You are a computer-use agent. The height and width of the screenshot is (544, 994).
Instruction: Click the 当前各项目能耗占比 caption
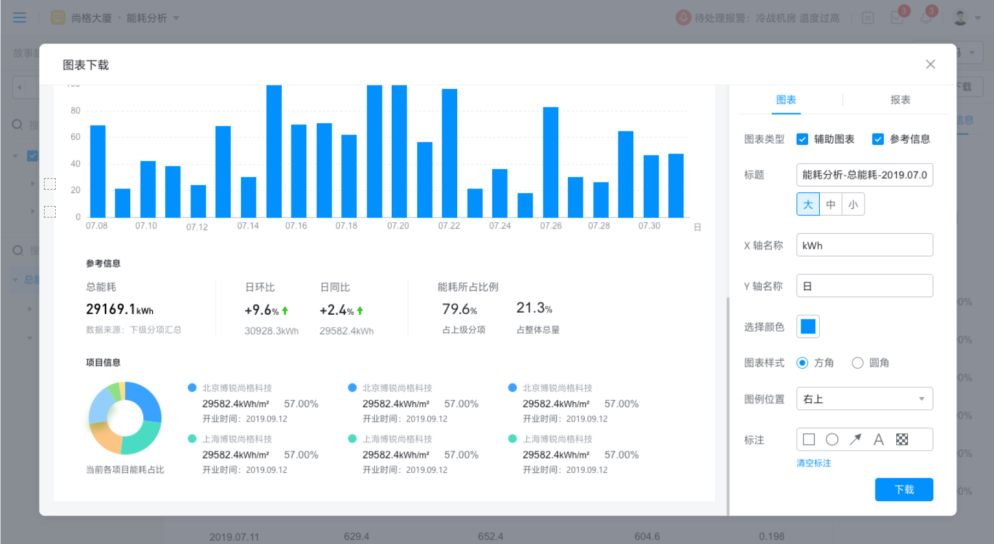point(125,470)
